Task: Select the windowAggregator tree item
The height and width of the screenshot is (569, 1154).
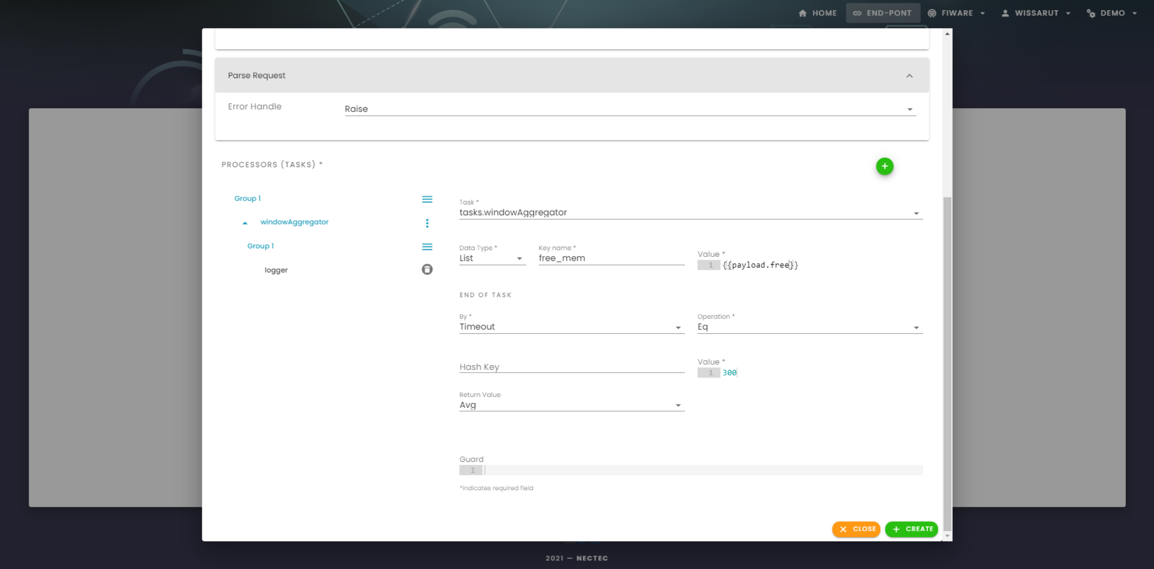Action: [294, 222]
